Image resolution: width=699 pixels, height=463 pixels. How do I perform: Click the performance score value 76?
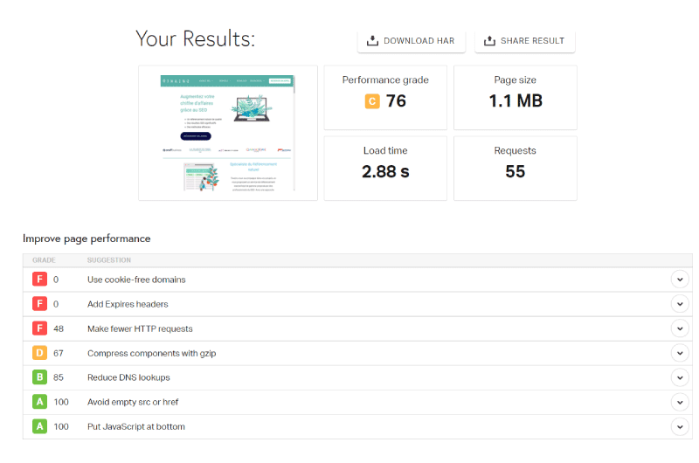[396, 101]
